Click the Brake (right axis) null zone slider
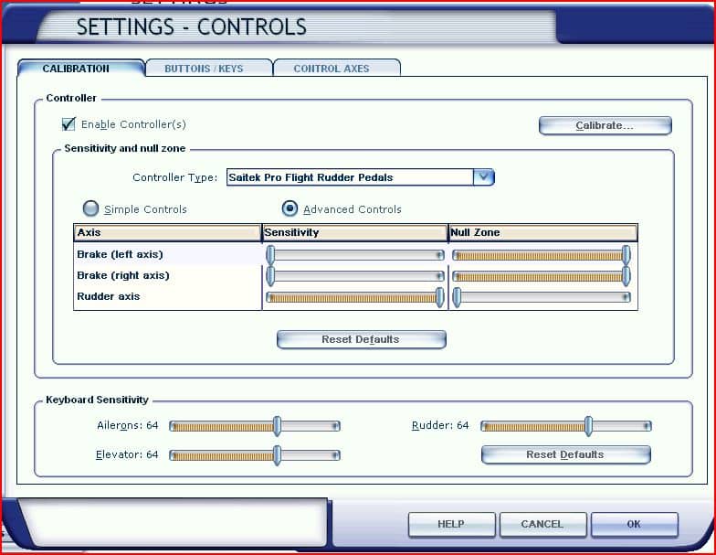 pos(542,275)
